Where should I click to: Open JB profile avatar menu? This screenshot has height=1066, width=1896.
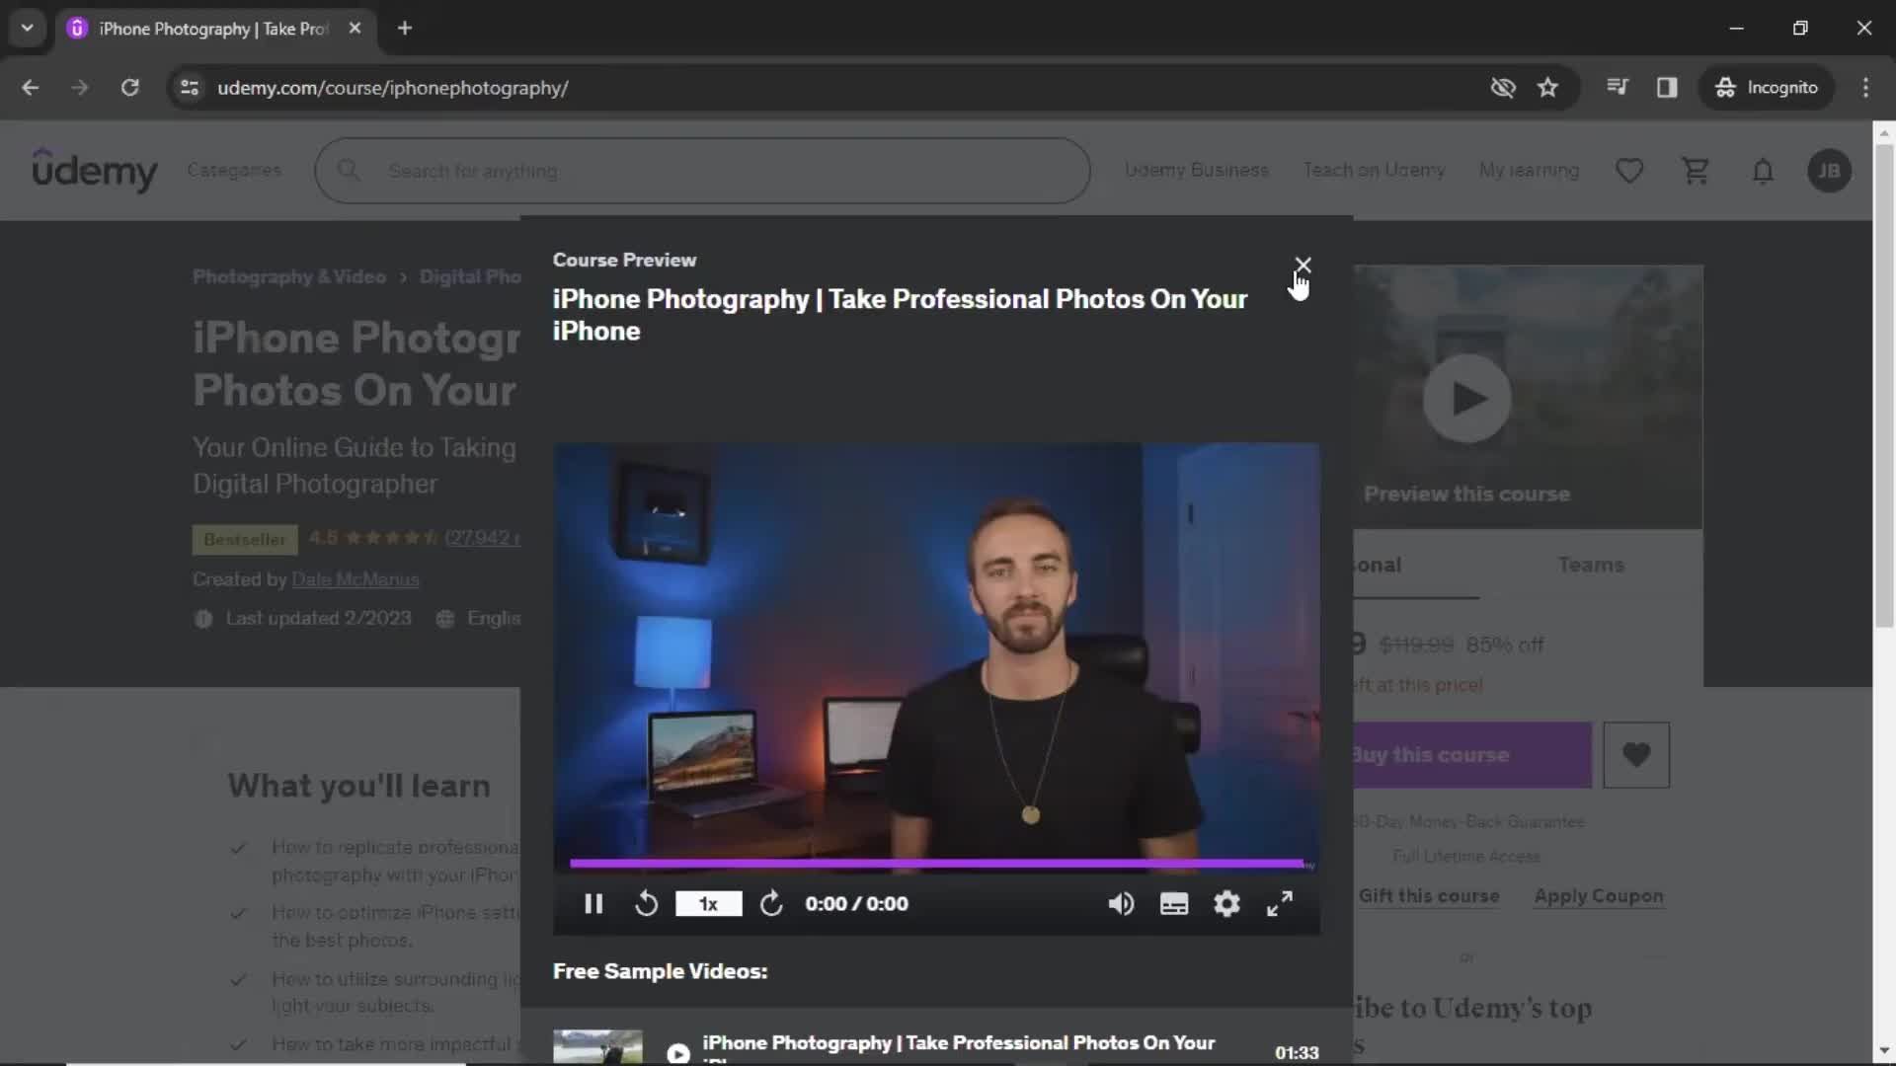(x=1829, y=171)
